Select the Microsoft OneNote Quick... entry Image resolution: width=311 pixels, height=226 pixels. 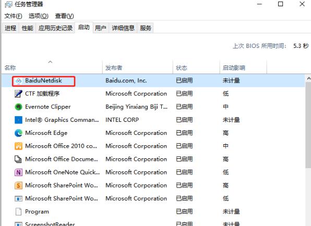click(x=62, y=172)
